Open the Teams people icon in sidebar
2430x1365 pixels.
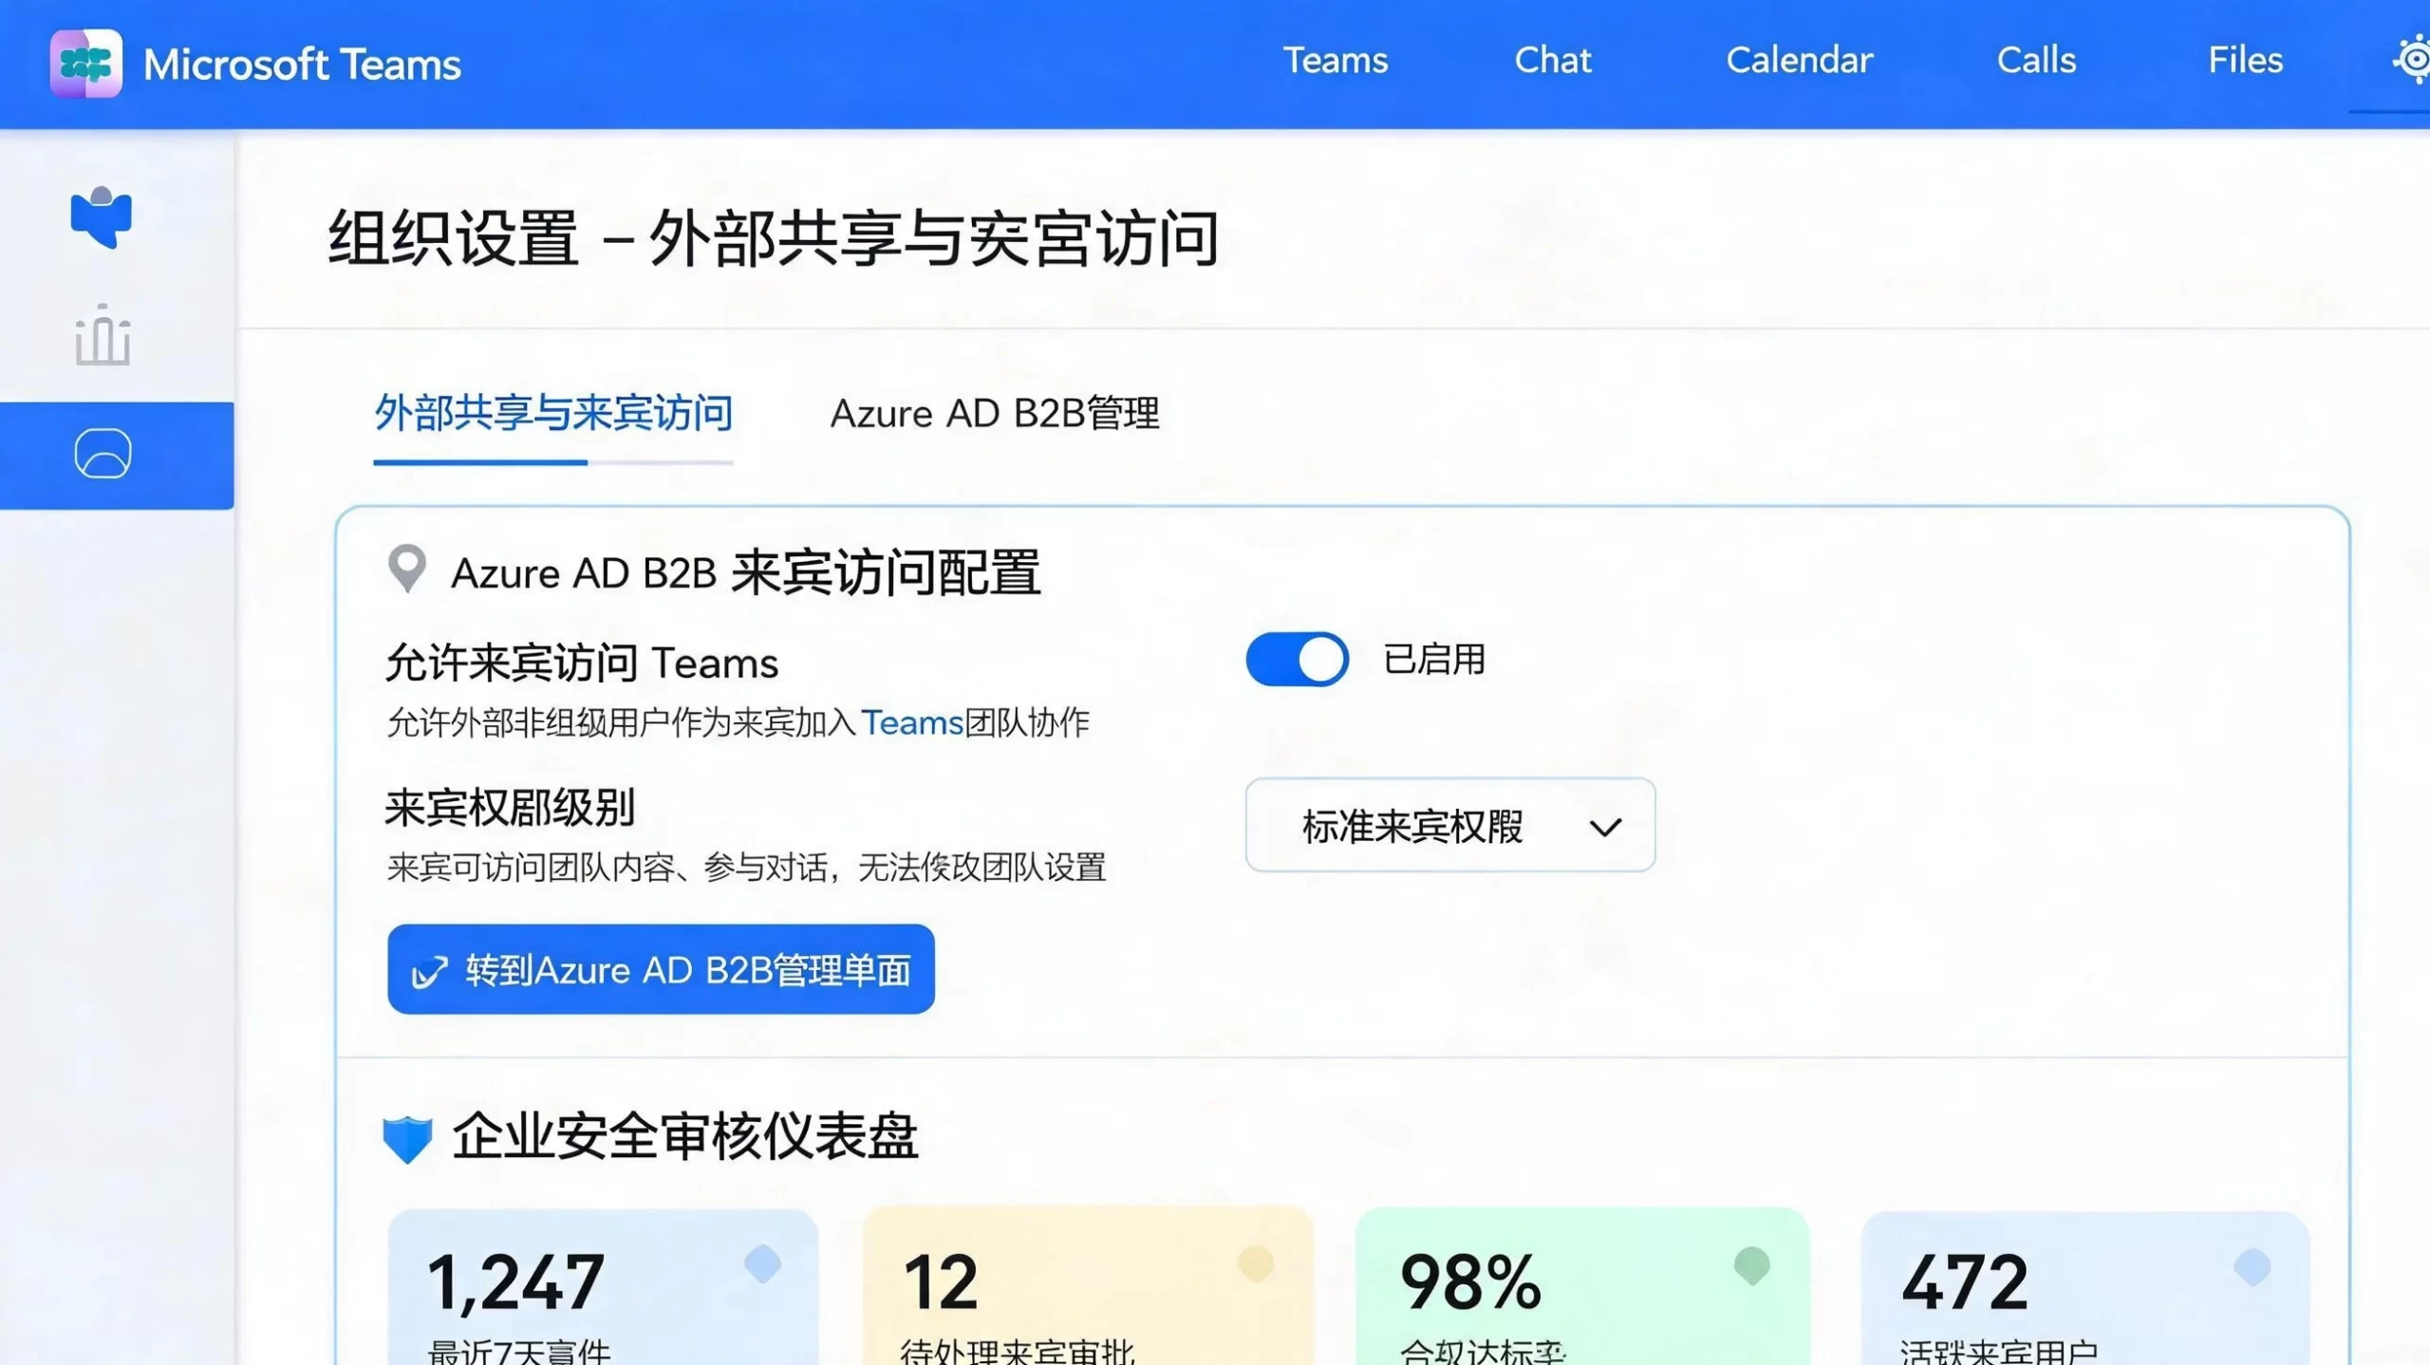click(x=102, y=217)
